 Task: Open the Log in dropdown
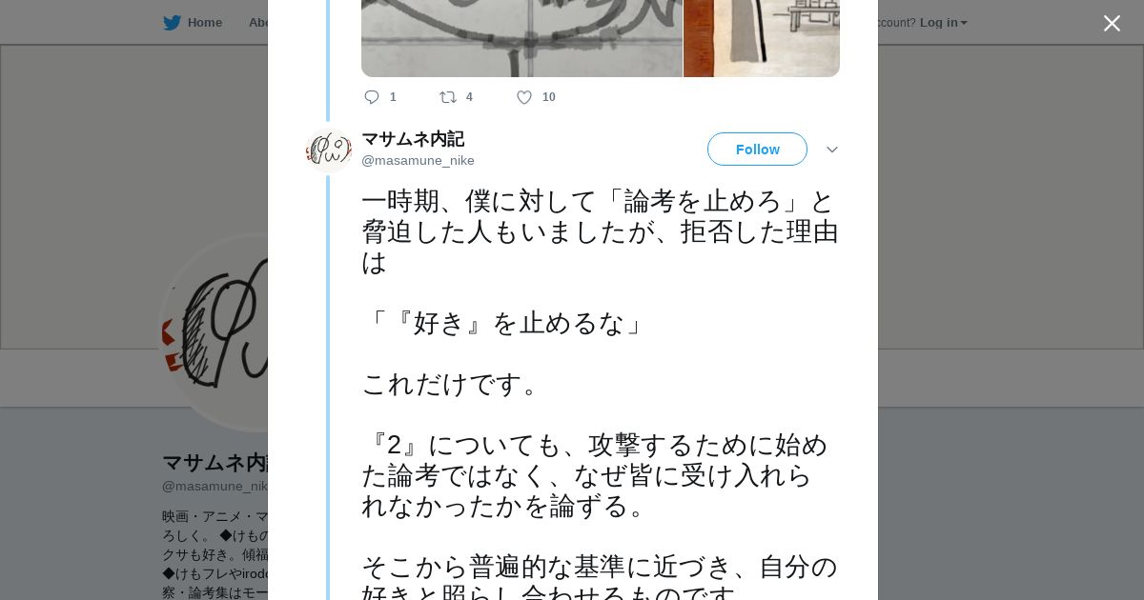(943, 23)
